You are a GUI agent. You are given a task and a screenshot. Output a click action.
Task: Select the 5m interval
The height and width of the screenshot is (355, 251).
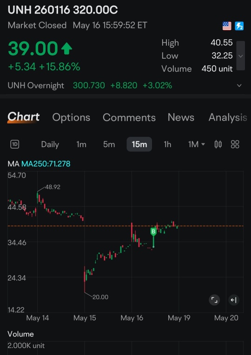pos(109,144)
